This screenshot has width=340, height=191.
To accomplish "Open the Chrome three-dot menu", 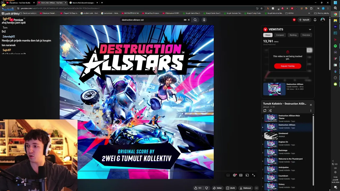I will 328,8.
